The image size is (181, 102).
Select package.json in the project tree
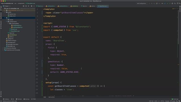point(11,42)
